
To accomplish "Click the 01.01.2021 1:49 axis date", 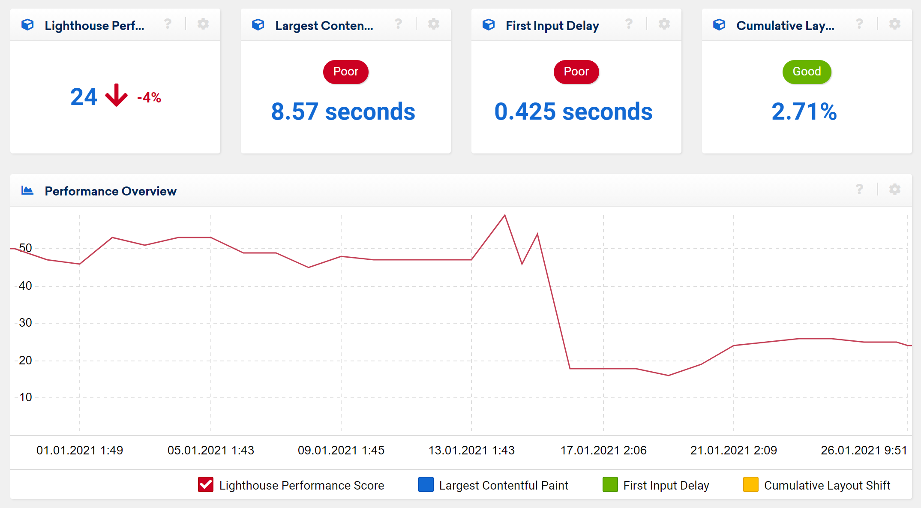I will pyautogui.click(x=80, y=450).
